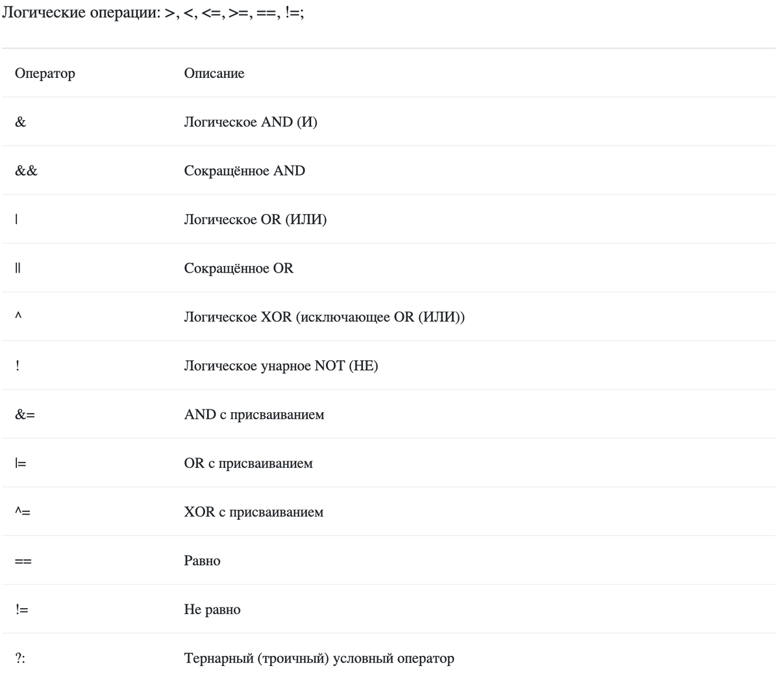Click the Логические операции heading line
Screen dimensions: 779x675
point(154,12)
